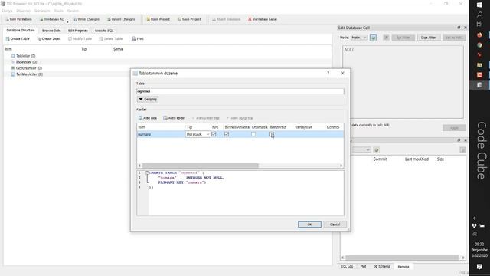Select the Tetikleyiciler (0) tree item
This screenshot has height=276, width=490.
29,74
